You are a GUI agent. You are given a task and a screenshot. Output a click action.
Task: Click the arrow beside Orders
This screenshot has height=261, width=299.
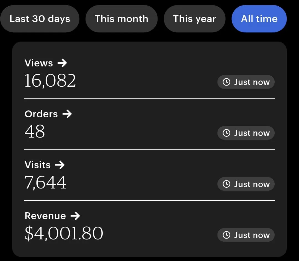point(67,114)
